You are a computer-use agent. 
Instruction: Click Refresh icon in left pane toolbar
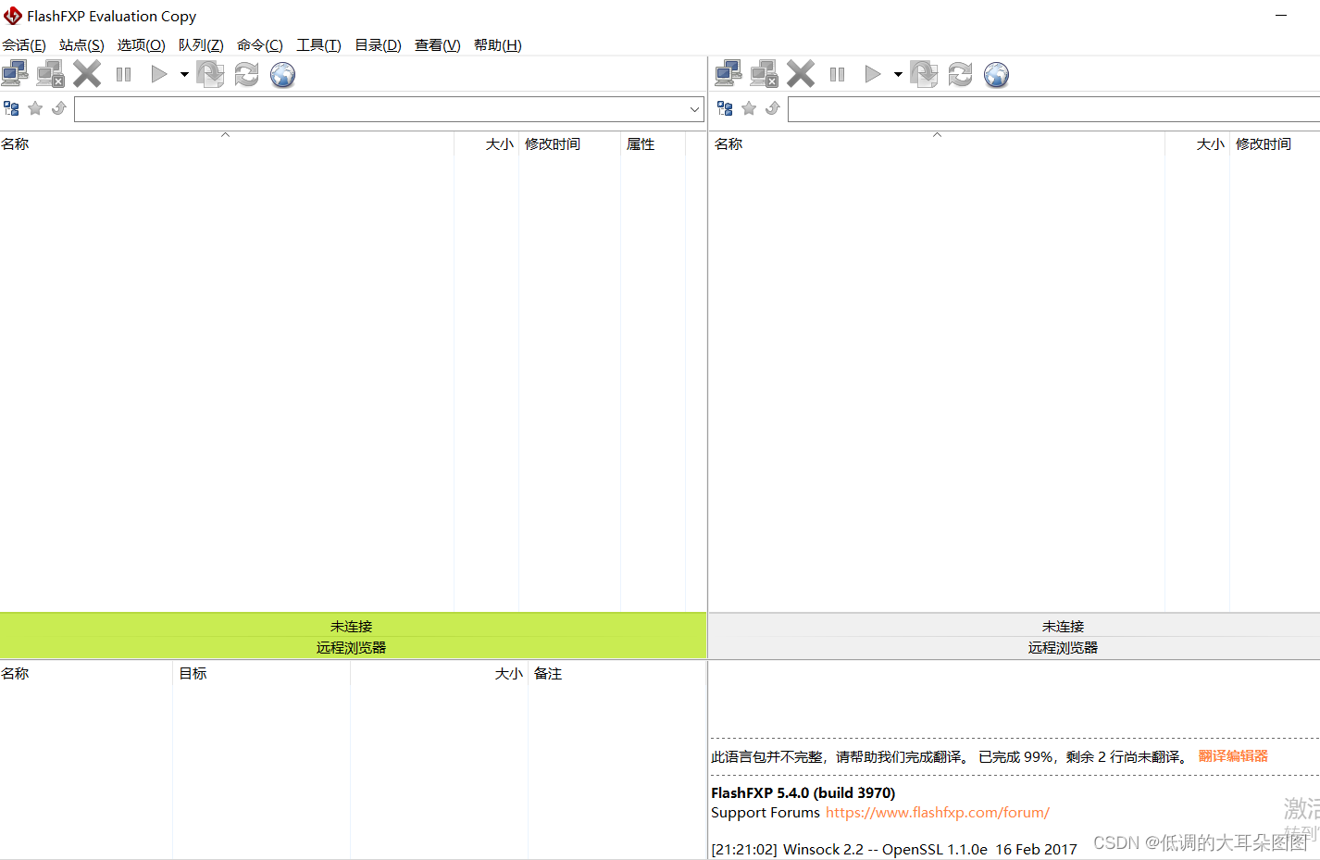click(x=246, y=74)
